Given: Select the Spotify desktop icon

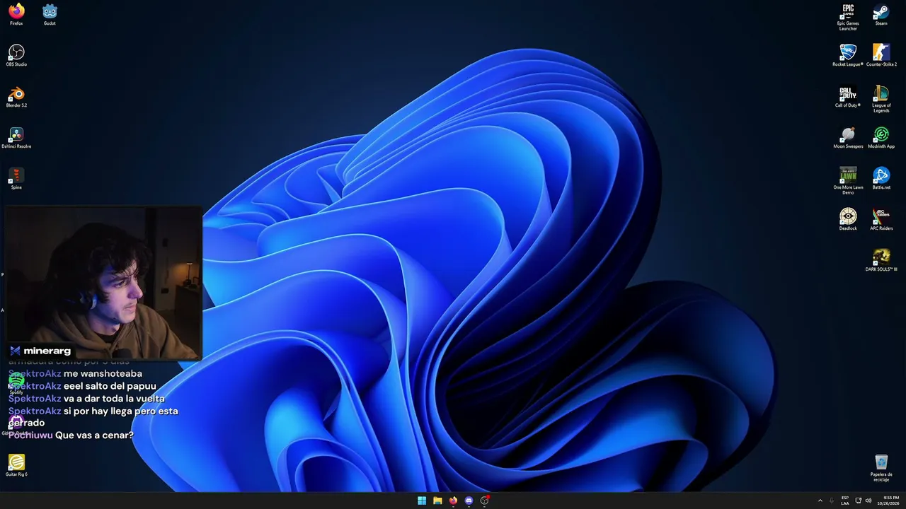Looking at the screenshot, I should tap(16, 382).
